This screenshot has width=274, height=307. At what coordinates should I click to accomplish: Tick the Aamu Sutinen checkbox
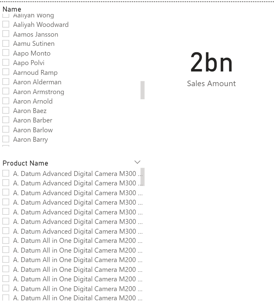(6, 44)
